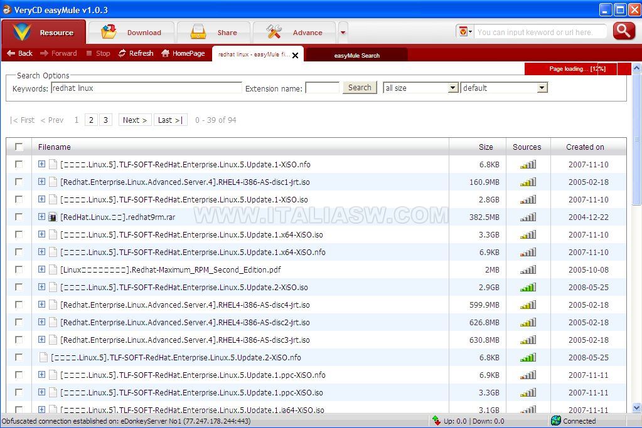Image resolution: width=642 pixels, height=428 pixels.
Task: Check the Update.1-XiSO.nfo row checkbox
Action: point(19,164)
